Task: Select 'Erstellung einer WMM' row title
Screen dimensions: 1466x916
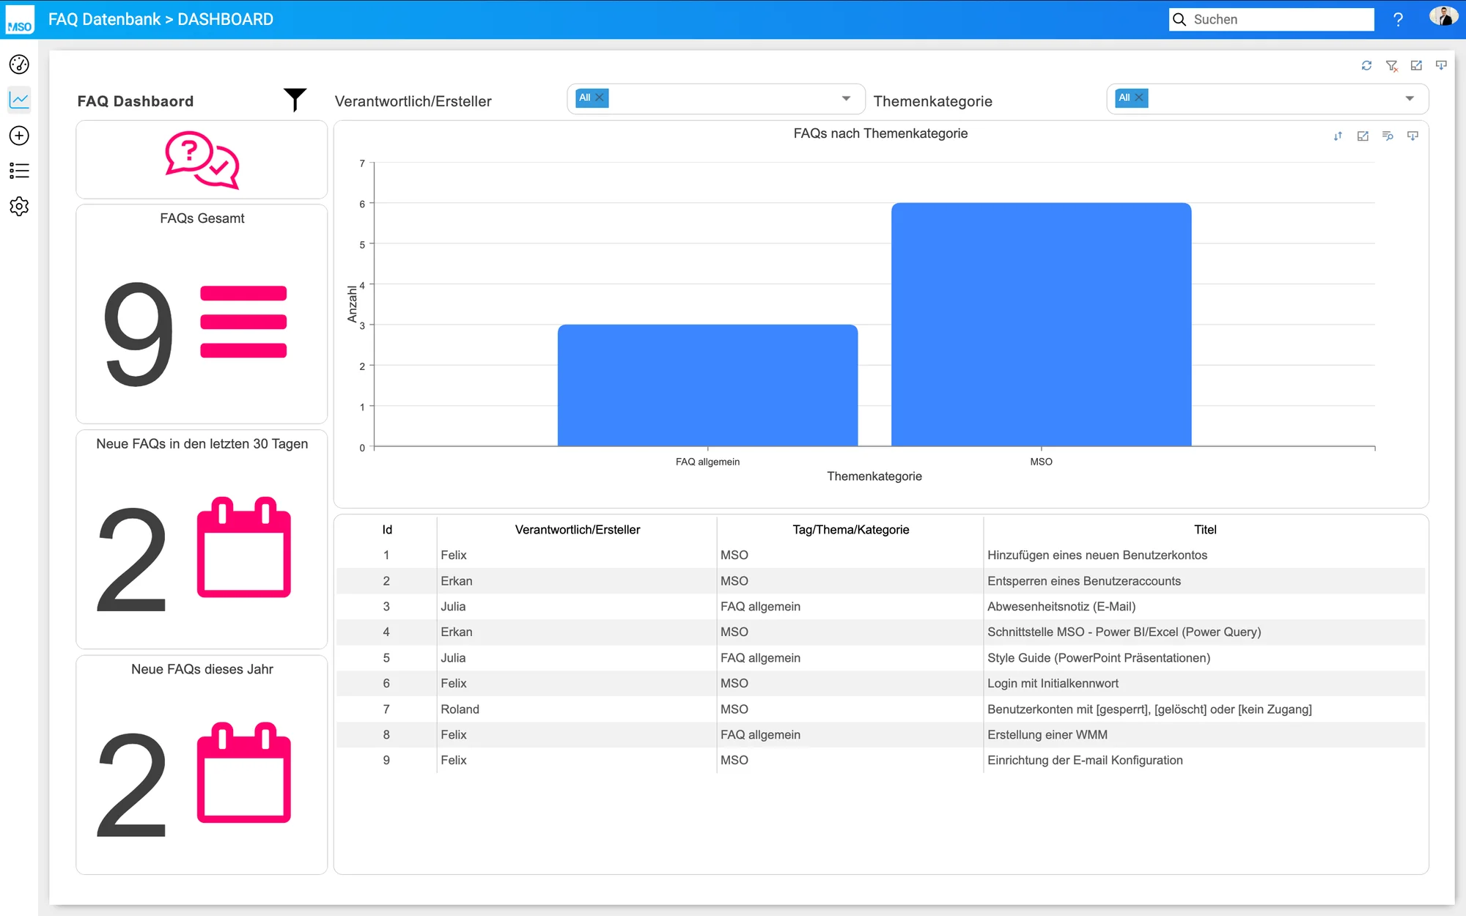Action: [1047, 735]
